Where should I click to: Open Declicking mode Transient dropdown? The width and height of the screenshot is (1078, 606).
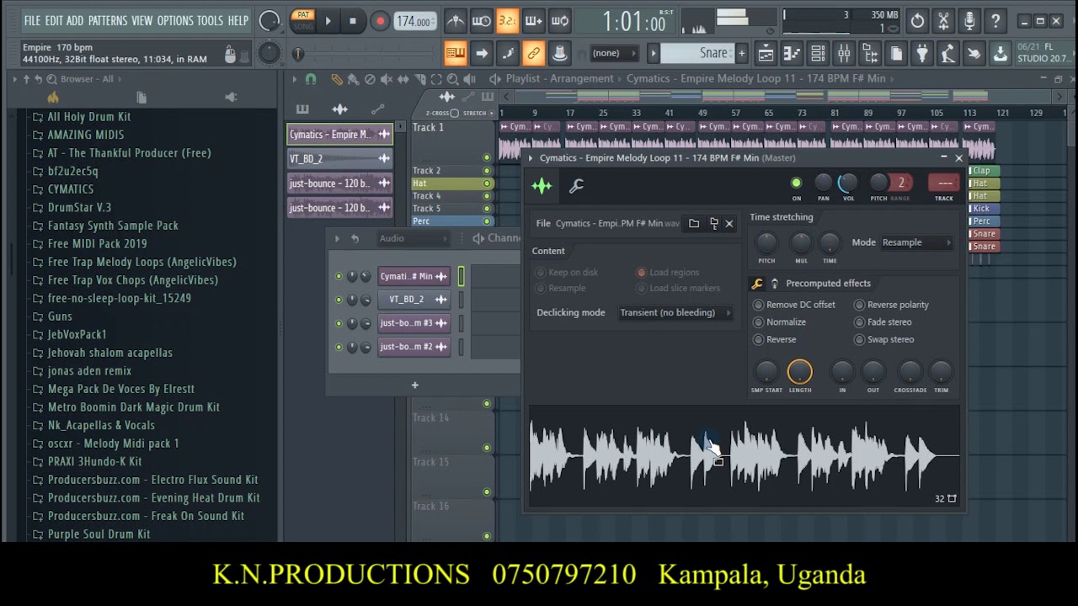pos(675,312)
